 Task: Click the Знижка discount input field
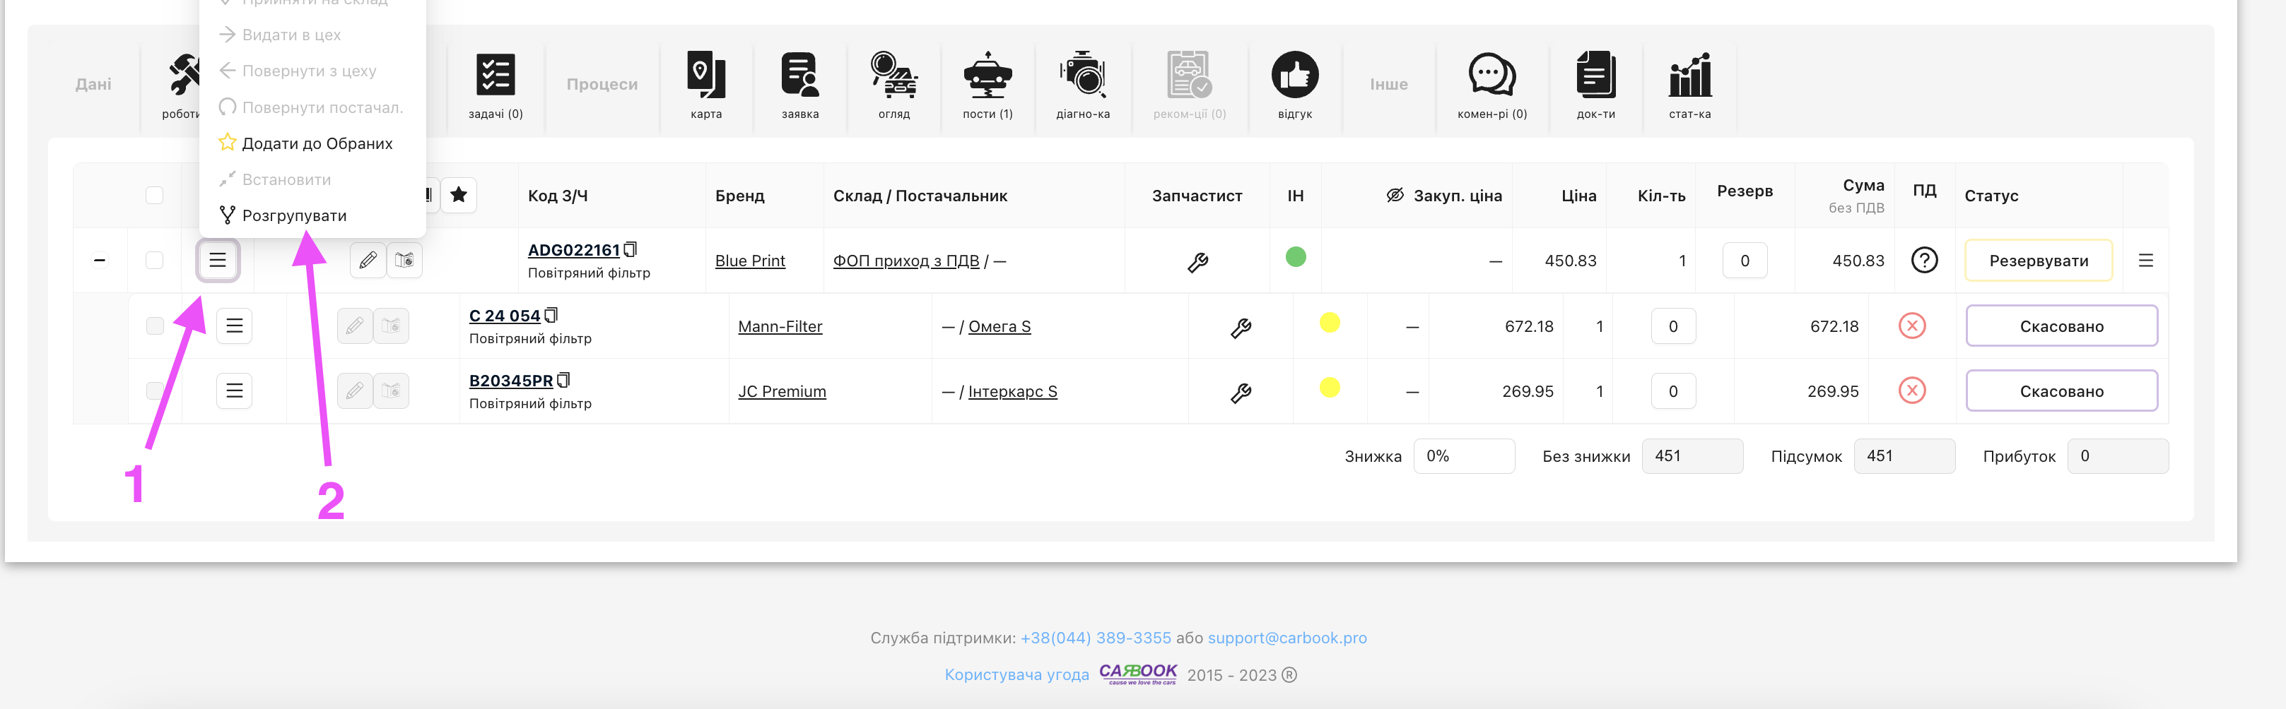point(1463,456)
